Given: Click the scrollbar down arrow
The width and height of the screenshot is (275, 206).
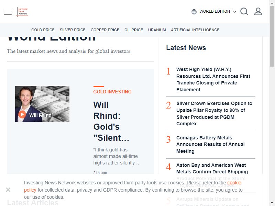Looking at the screenshot, I should 272,203.
